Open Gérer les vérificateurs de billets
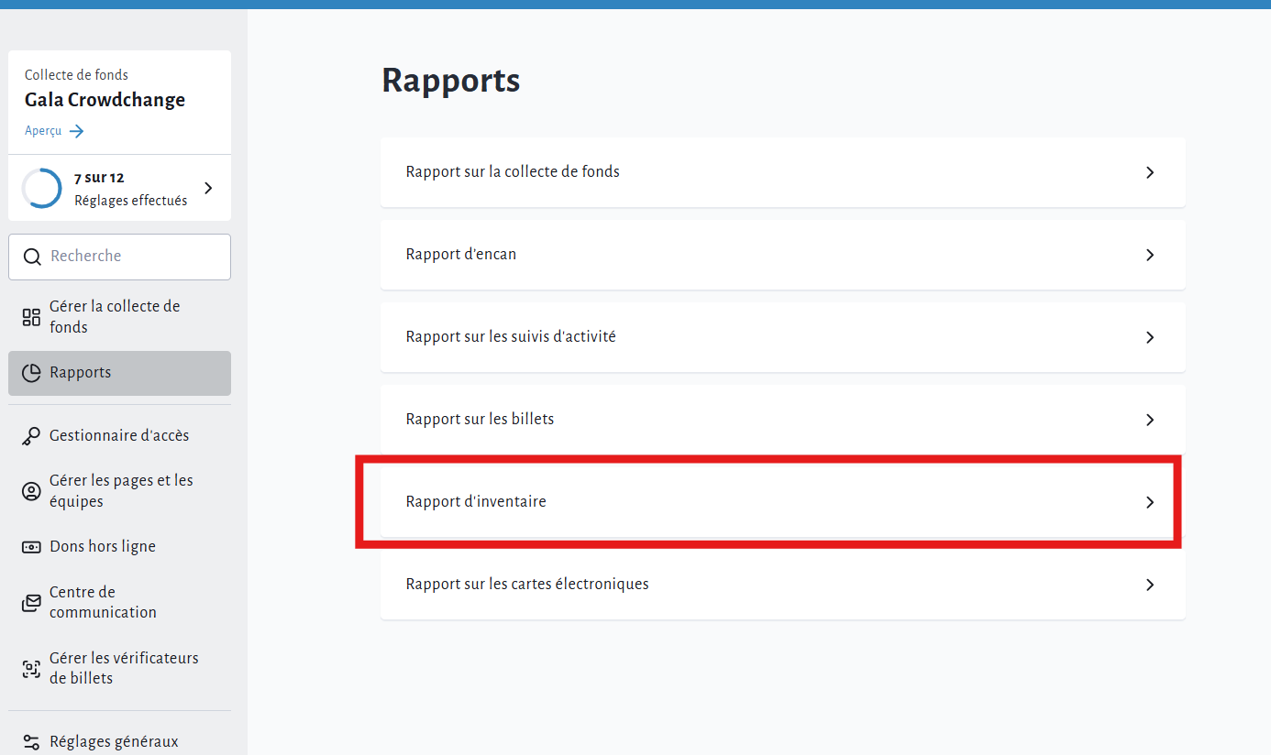The image size is (1271, 755). [x=119, y=669]
